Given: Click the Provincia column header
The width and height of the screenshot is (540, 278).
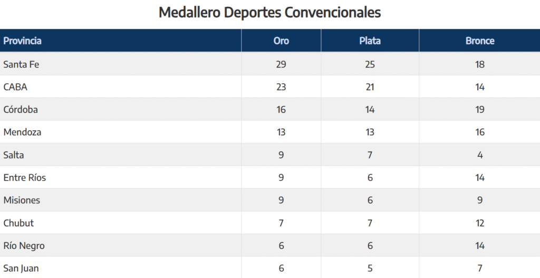Looking at the screenshot, I should (23, 41).
